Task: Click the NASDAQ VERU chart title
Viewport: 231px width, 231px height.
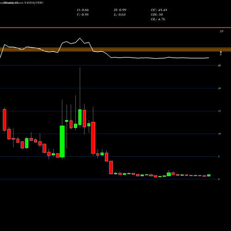Action: (x=34, y=3)
